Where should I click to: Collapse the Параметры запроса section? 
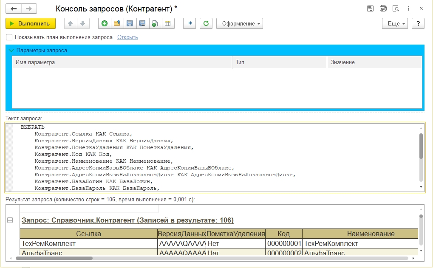(x=11, y=51)
